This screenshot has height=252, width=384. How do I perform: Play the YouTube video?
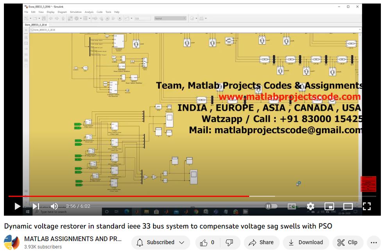(x=17, y=206)
